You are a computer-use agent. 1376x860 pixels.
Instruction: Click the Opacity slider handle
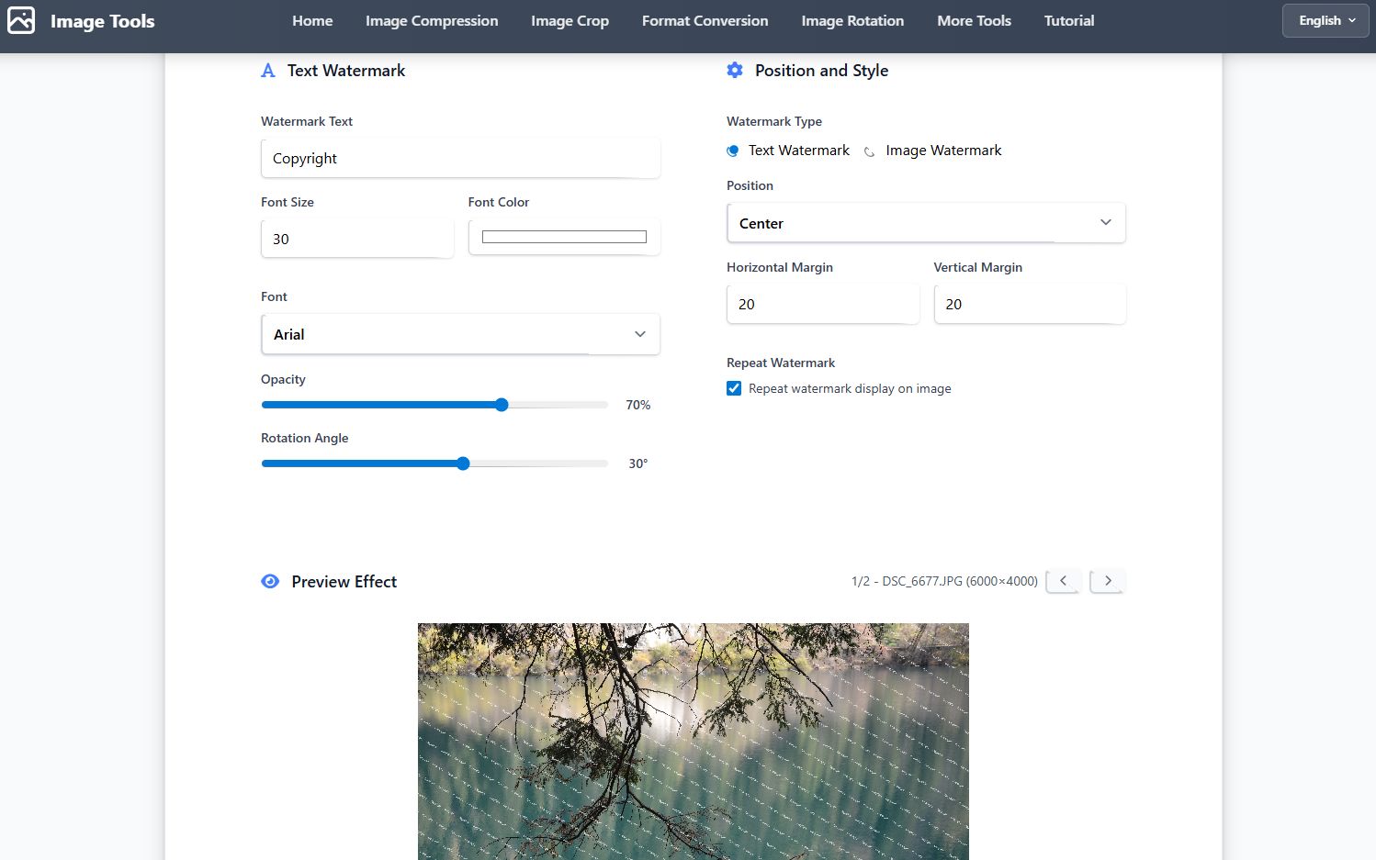click(502, 405)
